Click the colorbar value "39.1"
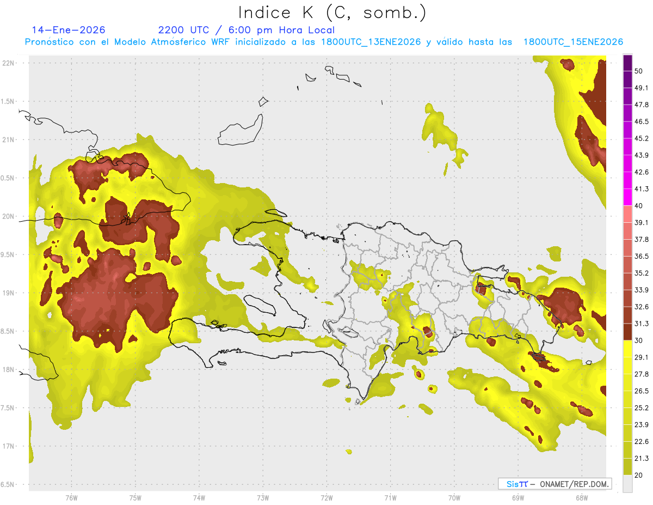This screenshot has height=505, width=653. click(642, 222)
